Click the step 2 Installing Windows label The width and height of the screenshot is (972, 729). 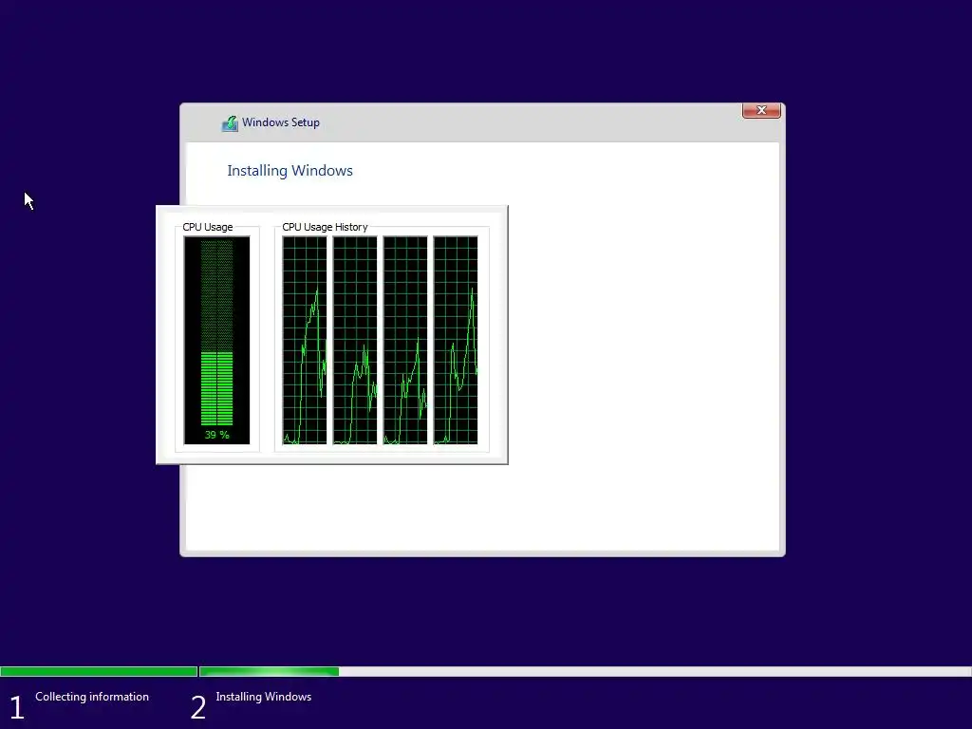264,697
